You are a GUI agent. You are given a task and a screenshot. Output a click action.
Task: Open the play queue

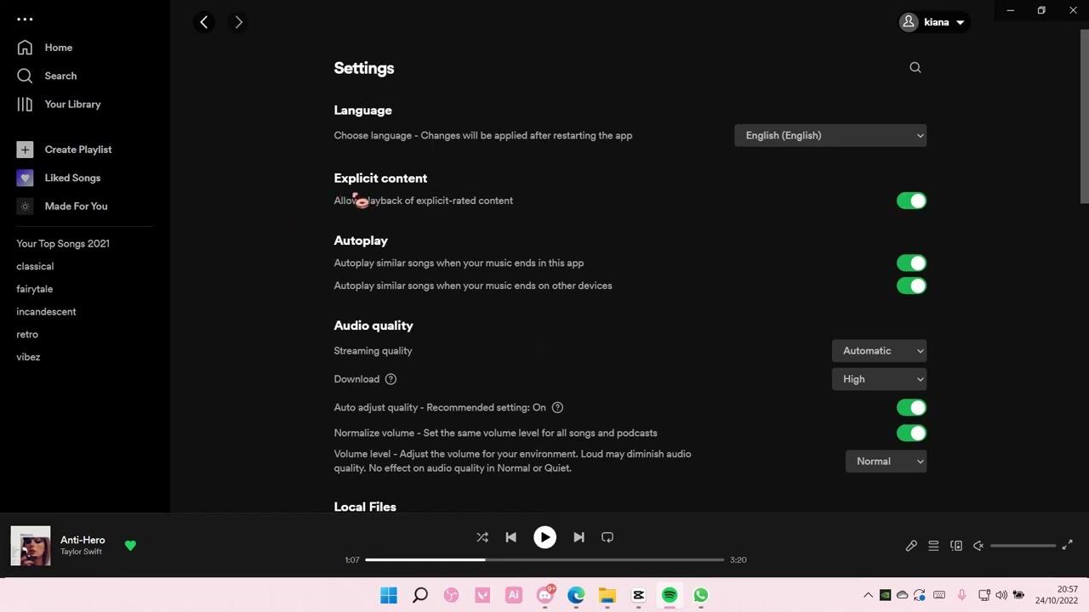coord(933,546)
